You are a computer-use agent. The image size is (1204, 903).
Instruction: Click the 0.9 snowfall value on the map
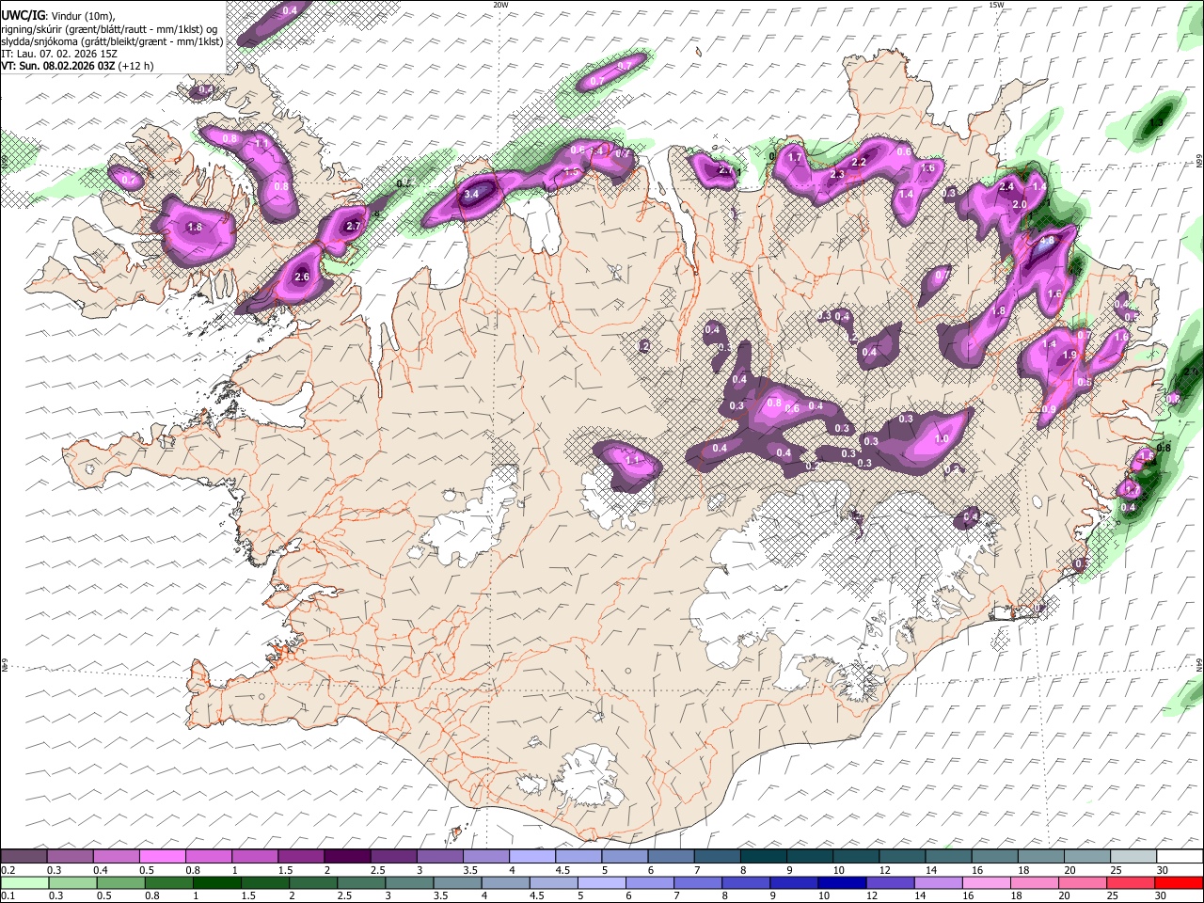pyautogui.click(x=1049, y=409)
